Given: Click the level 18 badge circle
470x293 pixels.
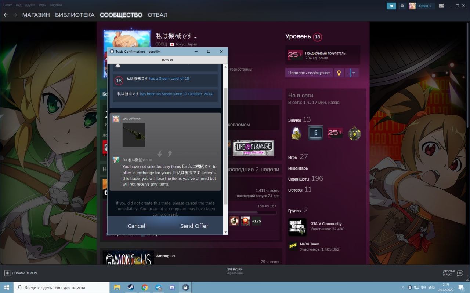Looking at the screenshot, I should (x=318, y=37).
